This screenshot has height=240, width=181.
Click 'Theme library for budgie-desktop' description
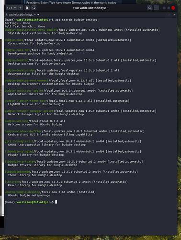coord(35,175)
